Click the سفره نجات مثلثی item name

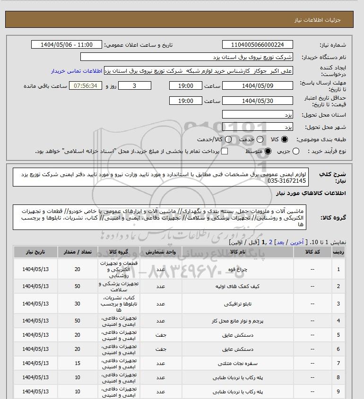238,364
